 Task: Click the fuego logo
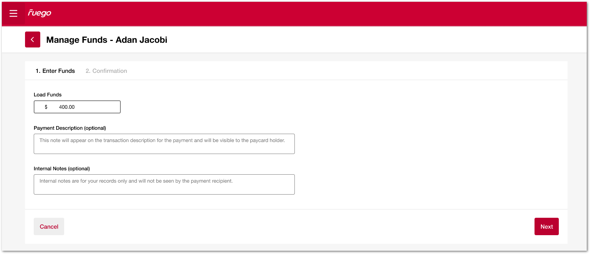(x=40, y=13)
